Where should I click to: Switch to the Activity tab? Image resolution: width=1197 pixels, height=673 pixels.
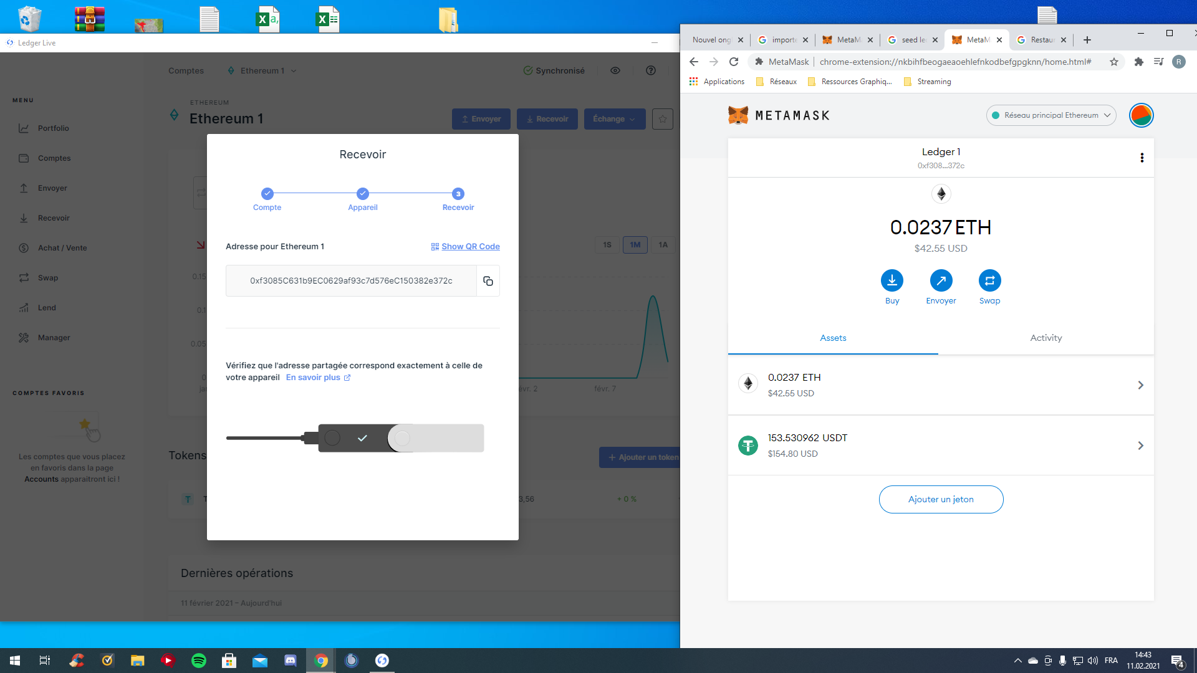pyautogui.click(x=1046, y=338)
